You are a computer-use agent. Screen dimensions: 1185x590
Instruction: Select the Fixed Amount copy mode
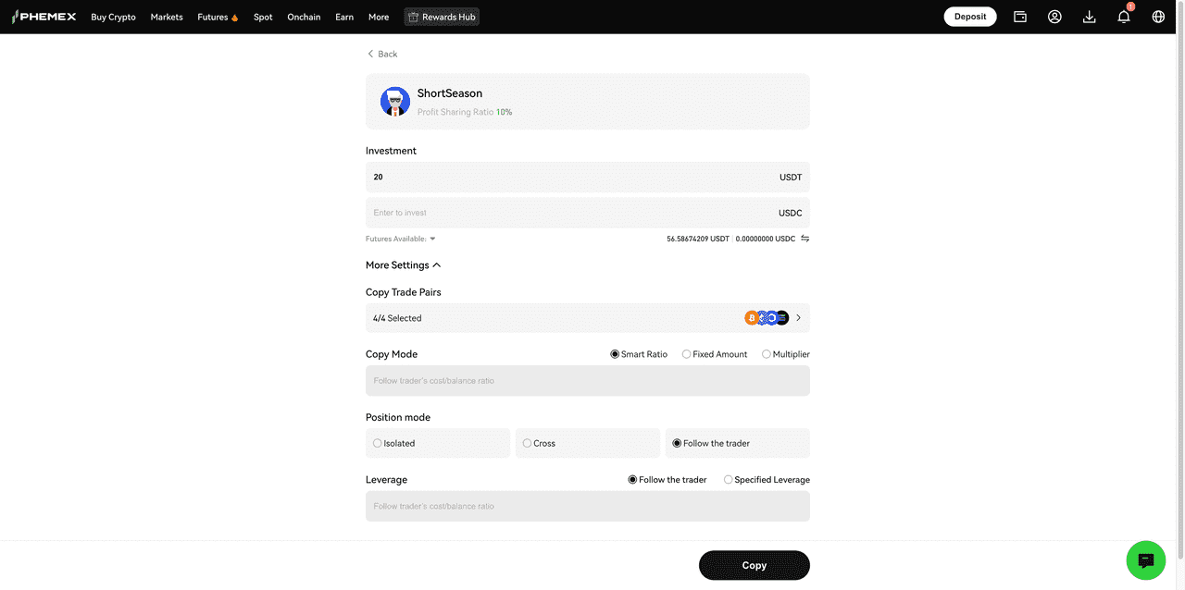point(686,354)
